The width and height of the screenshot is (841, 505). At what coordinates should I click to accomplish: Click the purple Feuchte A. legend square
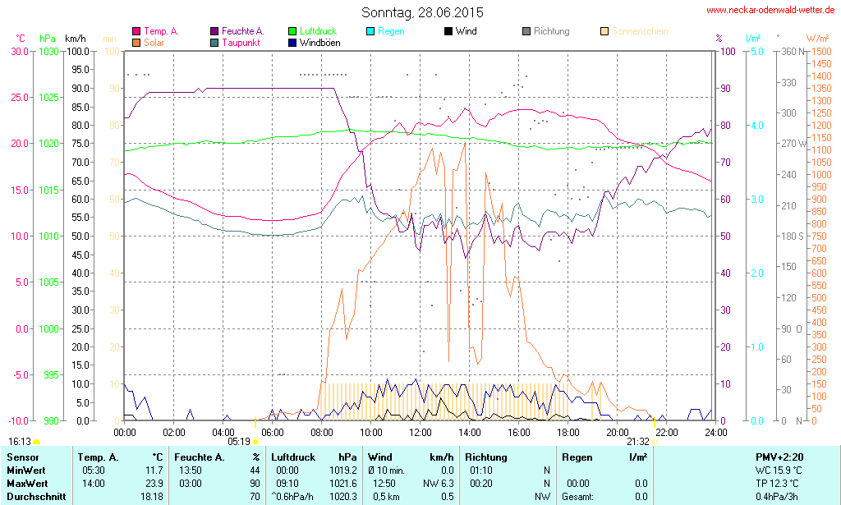(215, 31)
